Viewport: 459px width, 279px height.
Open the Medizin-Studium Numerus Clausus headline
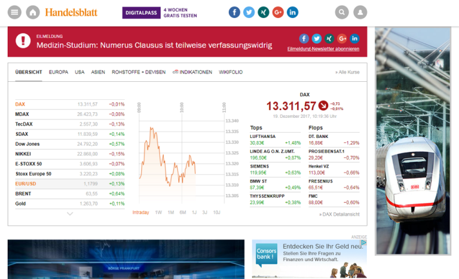pyautogui.click(x=154, y=45)
